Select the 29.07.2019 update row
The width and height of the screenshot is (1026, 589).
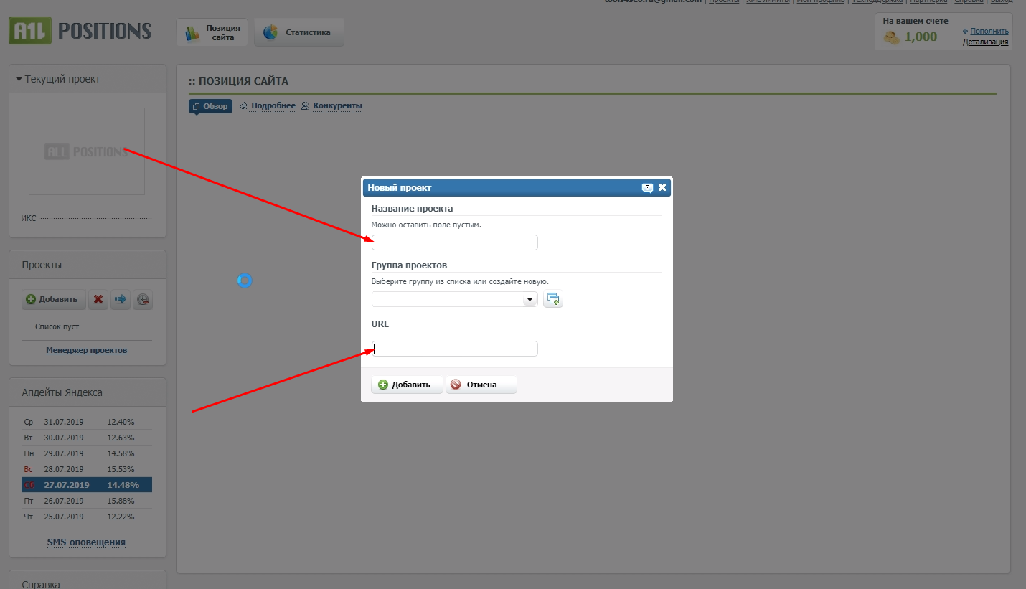[x=87, y=453]
